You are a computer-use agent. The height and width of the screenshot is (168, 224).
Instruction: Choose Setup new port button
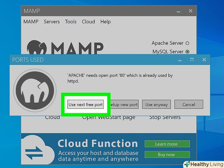(124, 104)
